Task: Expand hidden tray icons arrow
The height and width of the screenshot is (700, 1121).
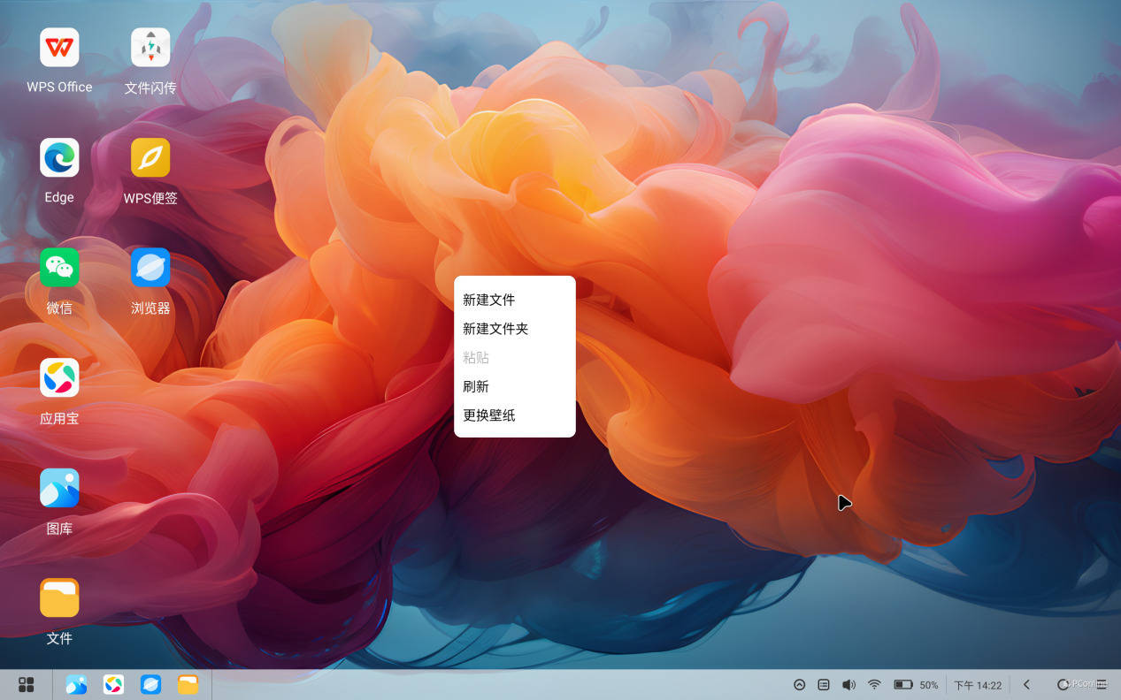Action: pos(799,685)
